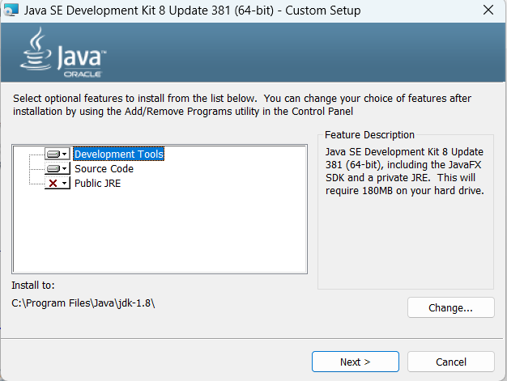
Task: Cancel the Java setup
Action: (x=451, y=362)
